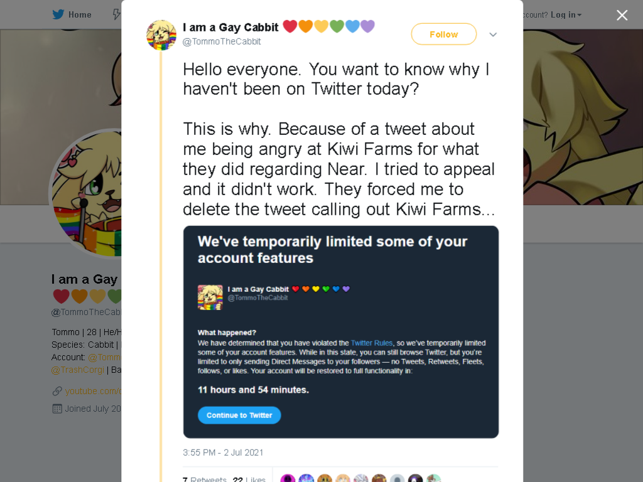Close the tweet overlay with the X
This screenshot has height=482, width=643.
pyautogui.click(x=622, y=15)
